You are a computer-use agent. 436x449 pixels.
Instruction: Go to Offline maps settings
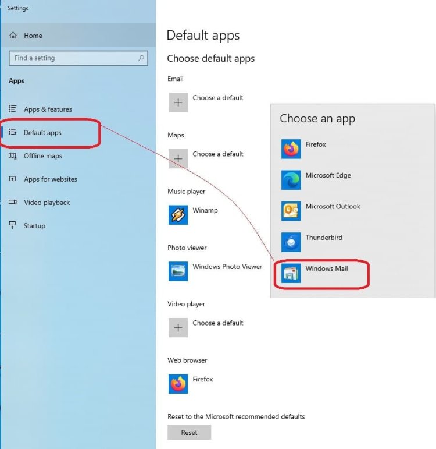42,156
